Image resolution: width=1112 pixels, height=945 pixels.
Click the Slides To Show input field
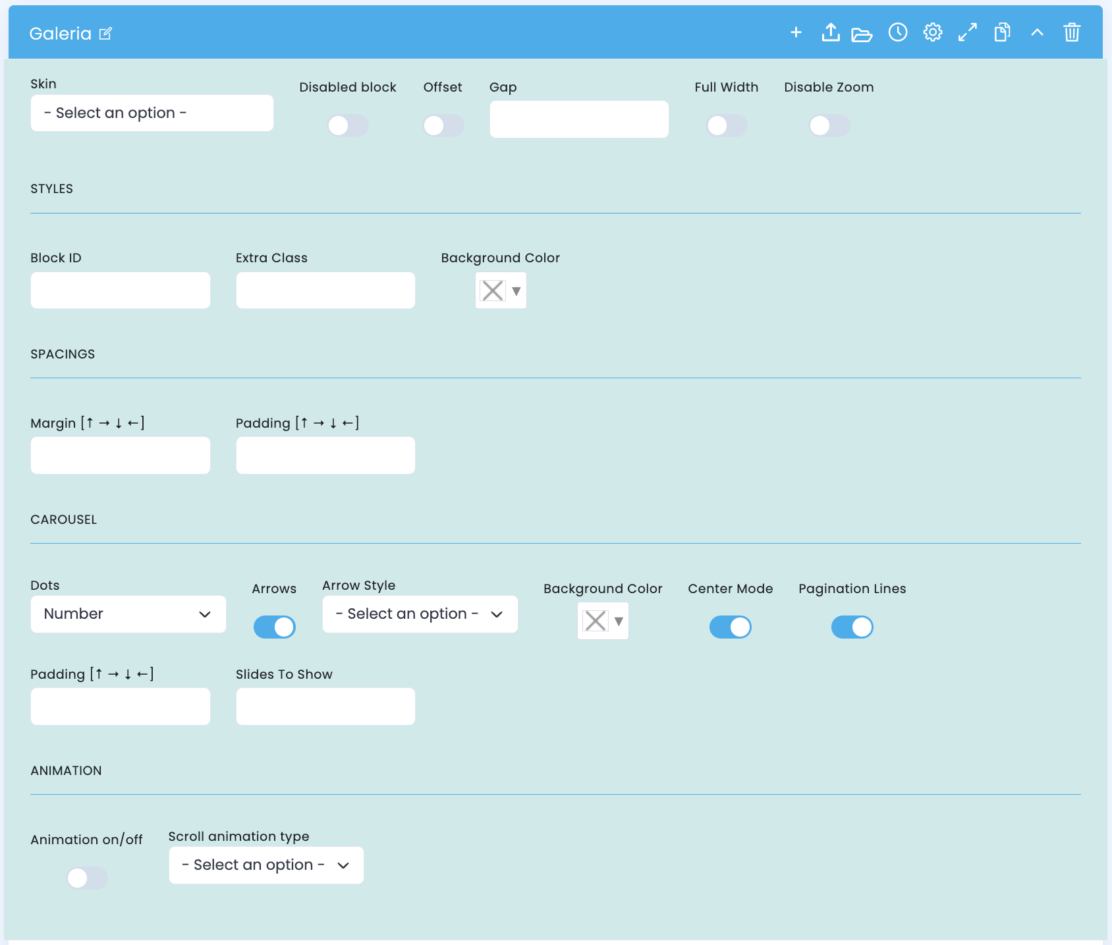coord(325,706)
